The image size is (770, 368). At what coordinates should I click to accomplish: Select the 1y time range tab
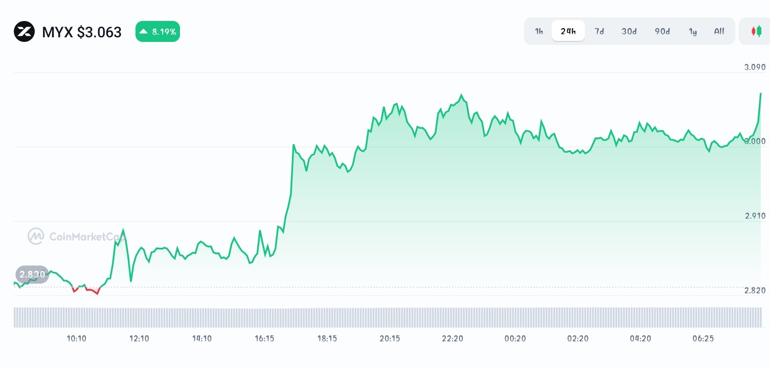(x=693, y=31)
